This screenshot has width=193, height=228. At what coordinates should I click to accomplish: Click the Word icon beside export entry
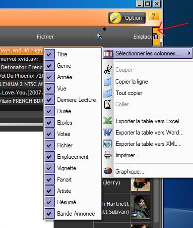click(108, 132)
